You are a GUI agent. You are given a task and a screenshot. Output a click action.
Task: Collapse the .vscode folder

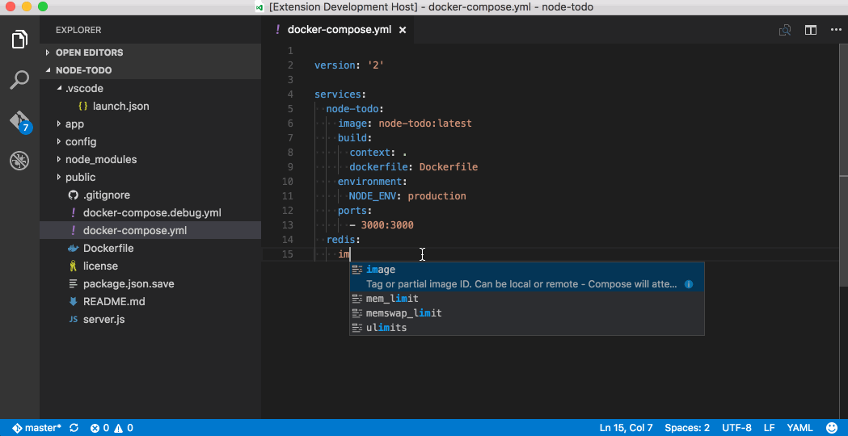point(150,88)
